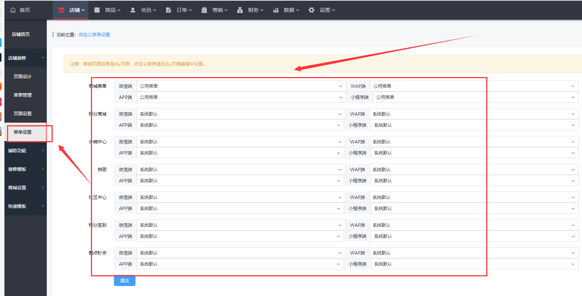Open 积分商城 小程序端 dropdown
582x296 pixels.
coord(474,125)
